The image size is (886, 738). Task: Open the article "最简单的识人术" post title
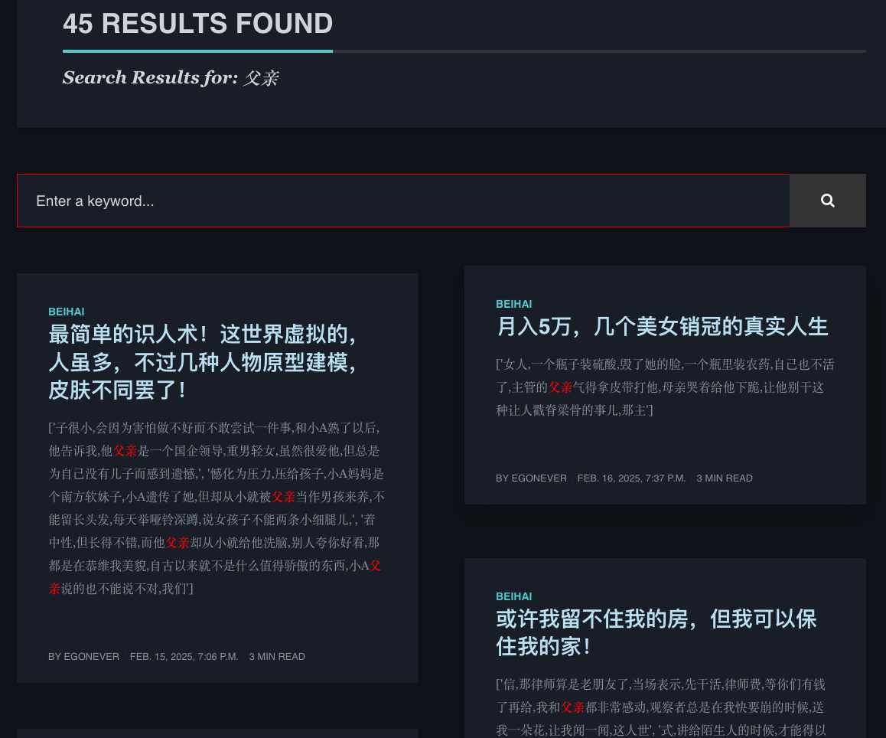[x=204, y=364]
